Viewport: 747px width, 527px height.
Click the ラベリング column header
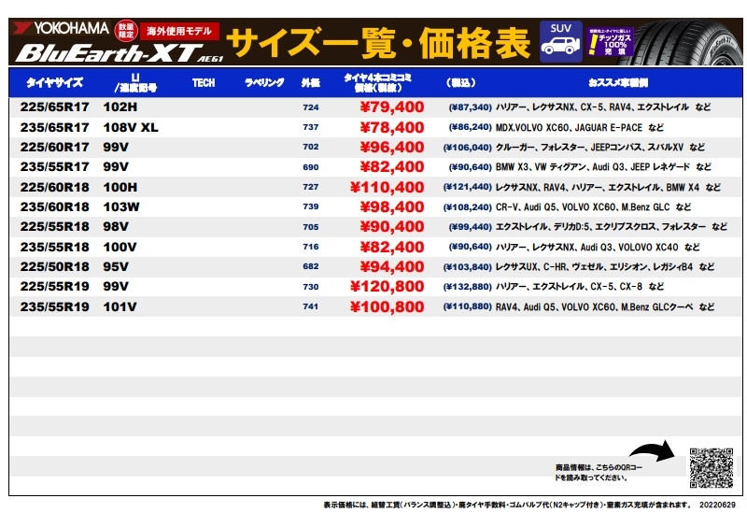[x=264, y=83]
